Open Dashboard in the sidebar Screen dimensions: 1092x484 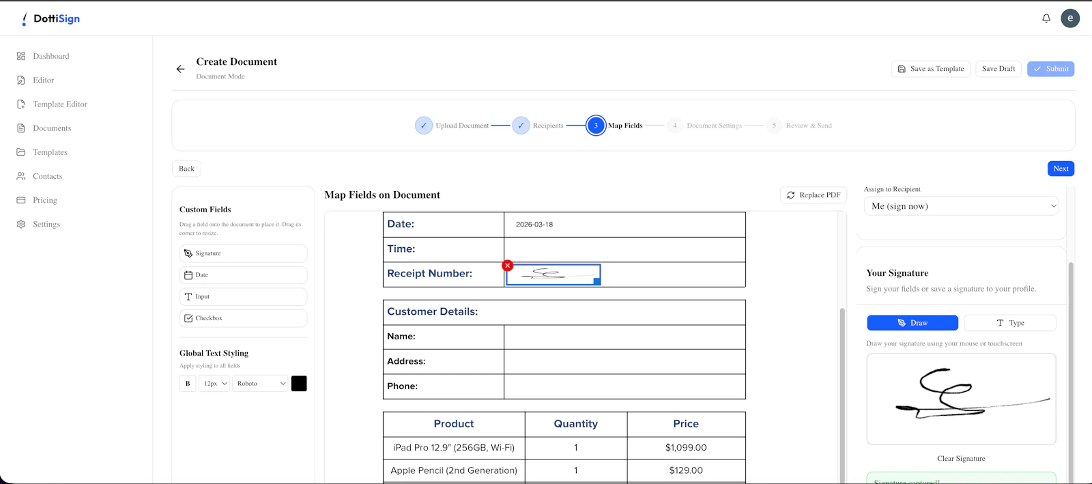[51, 56]
